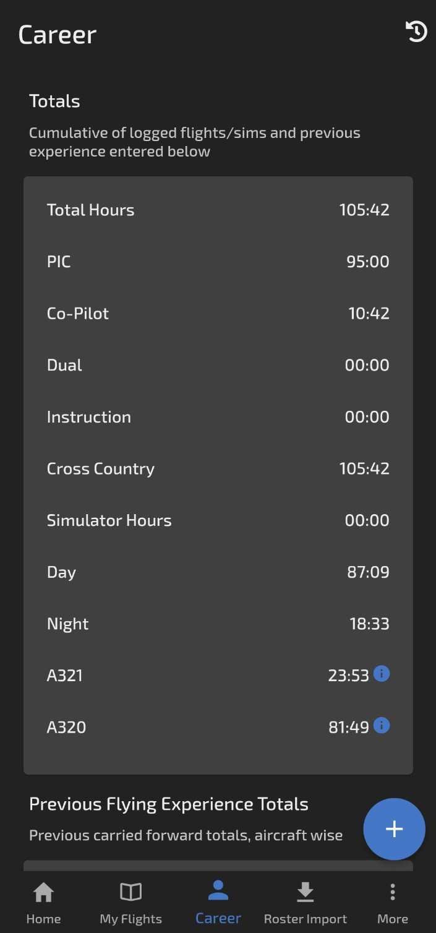Select the Instruction hours row
Screen dimensions: 436x933
coord(218,417)
